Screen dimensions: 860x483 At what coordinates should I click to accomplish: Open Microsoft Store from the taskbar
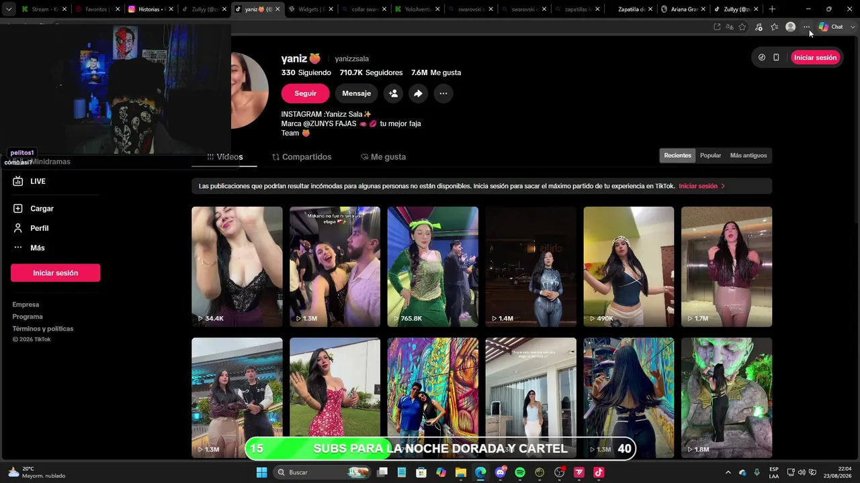pos(421,472)
